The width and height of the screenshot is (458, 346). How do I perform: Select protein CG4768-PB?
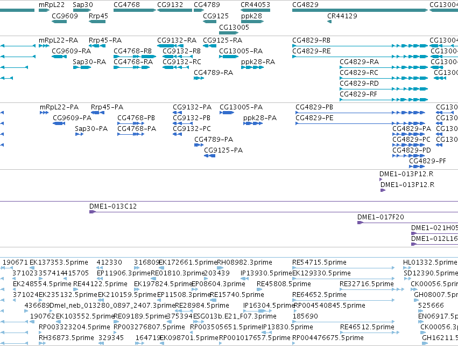131,123
